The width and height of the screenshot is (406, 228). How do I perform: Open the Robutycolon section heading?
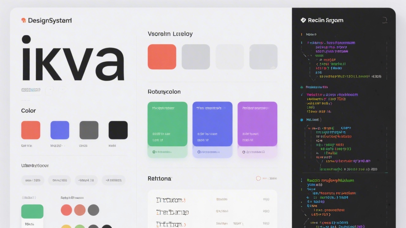[x=164, y=92]
